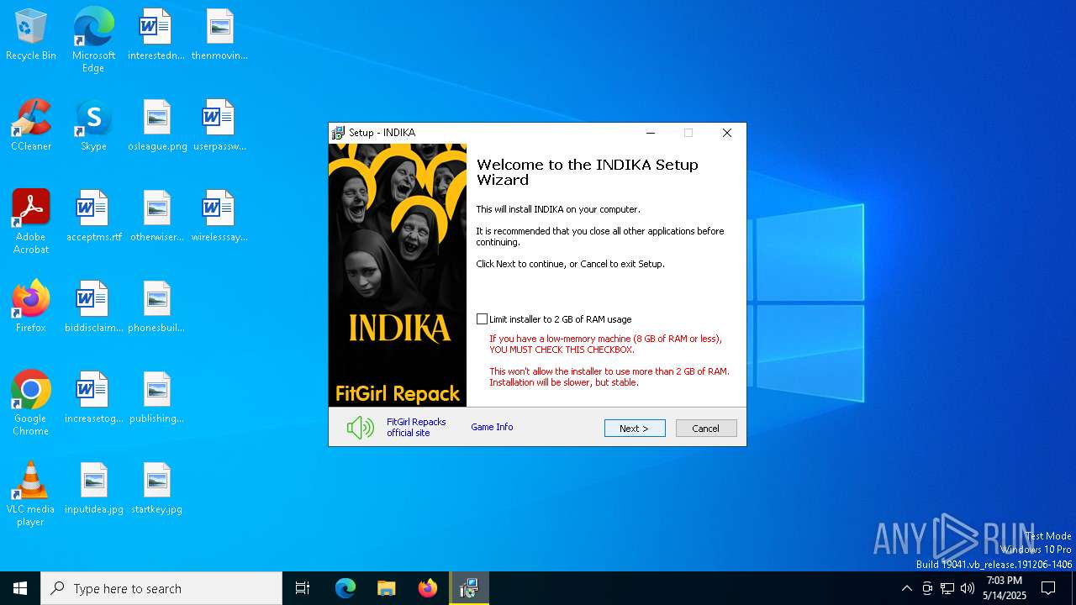Click the Next button in setup wizard

(635, 429)
